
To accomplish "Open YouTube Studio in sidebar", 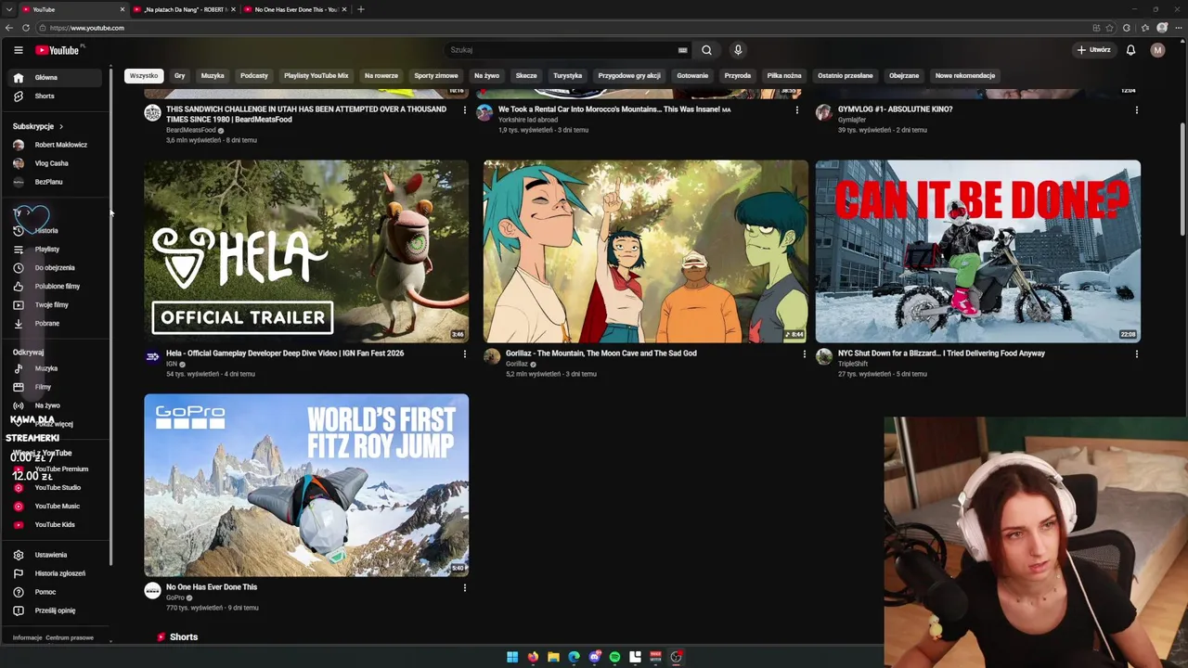I will (55, 488).
